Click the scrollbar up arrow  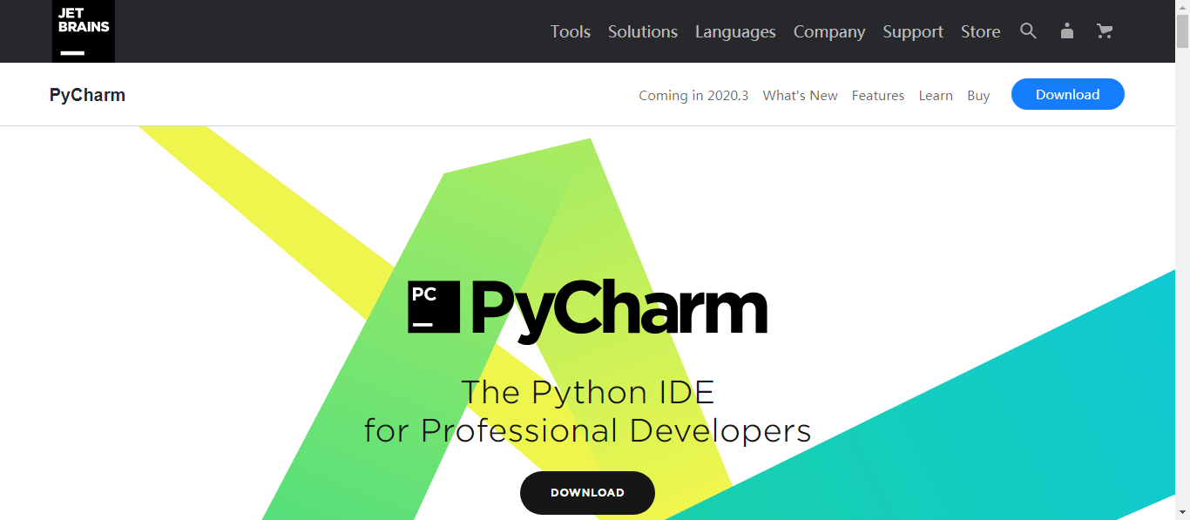point(1182,7)
